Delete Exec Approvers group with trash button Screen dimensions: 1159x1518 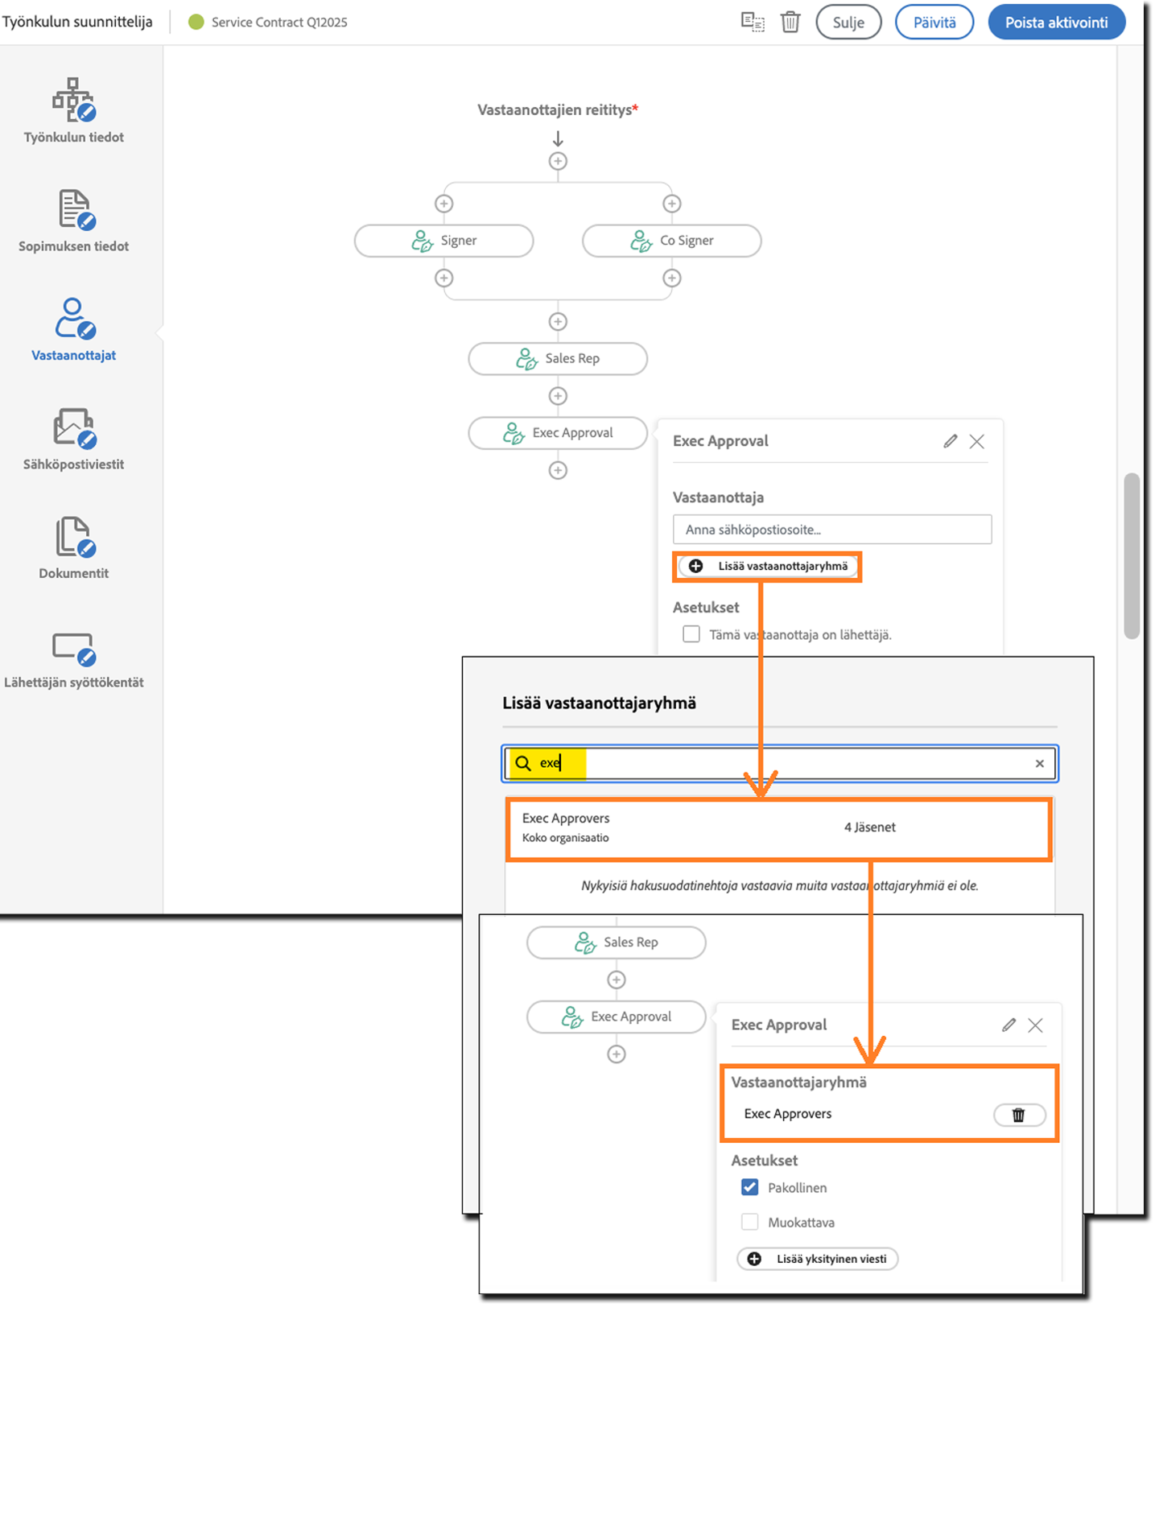pos(1018,1115)
